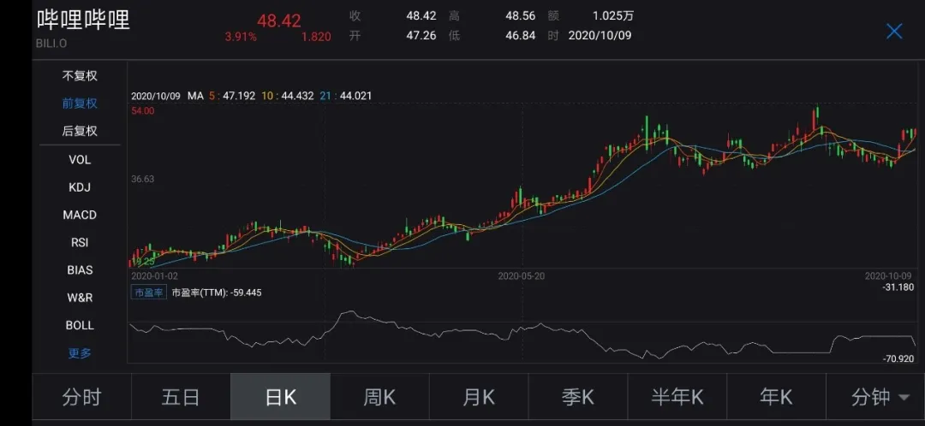Click the -70.920 PE axis label

pos(898,358)
